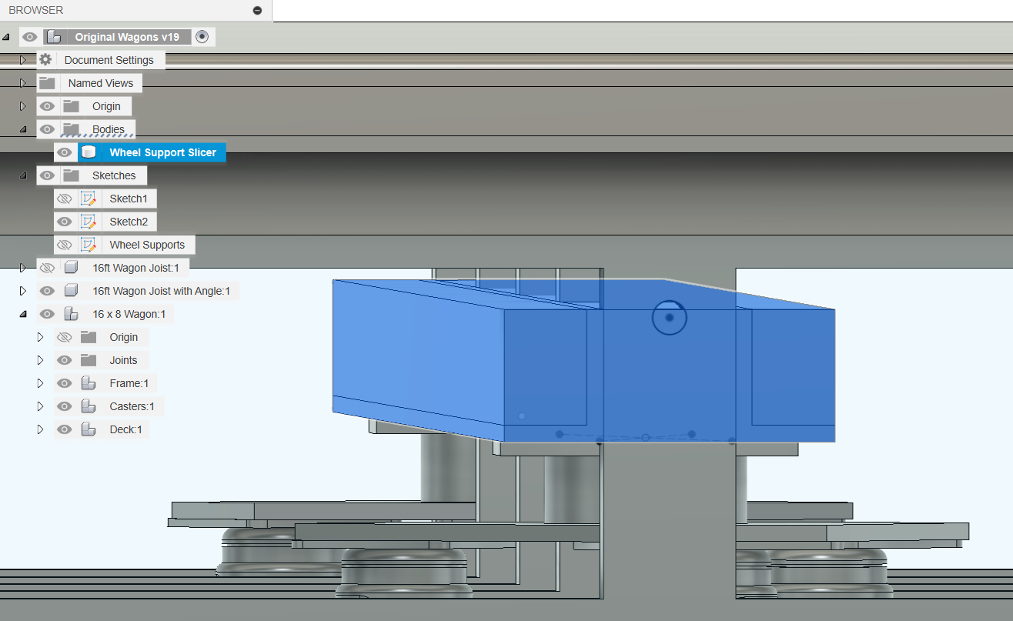Click the Sketch2 sketch icon
1013x621 pixels.
[x=88, y=221]
